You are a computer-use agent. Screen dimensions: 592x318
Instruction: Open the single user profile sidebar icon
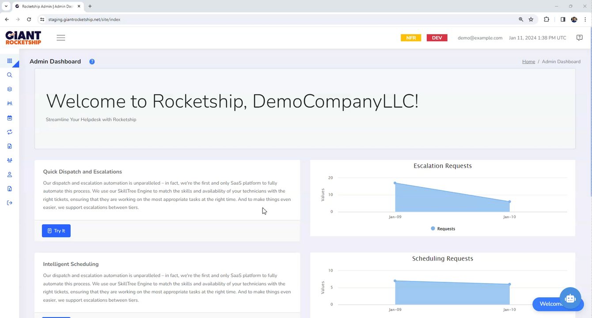pyautogui.click(x=10, y=174)
